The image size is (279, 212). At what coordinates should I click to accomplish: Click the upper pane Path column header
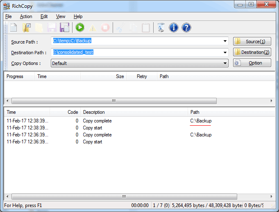click(216, 76)
